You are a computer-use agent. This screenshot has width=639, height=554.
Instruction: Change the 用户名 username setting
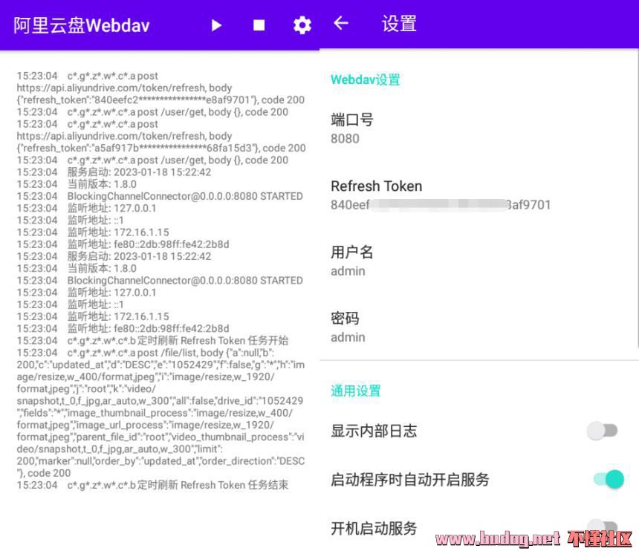tap(479, 261)
